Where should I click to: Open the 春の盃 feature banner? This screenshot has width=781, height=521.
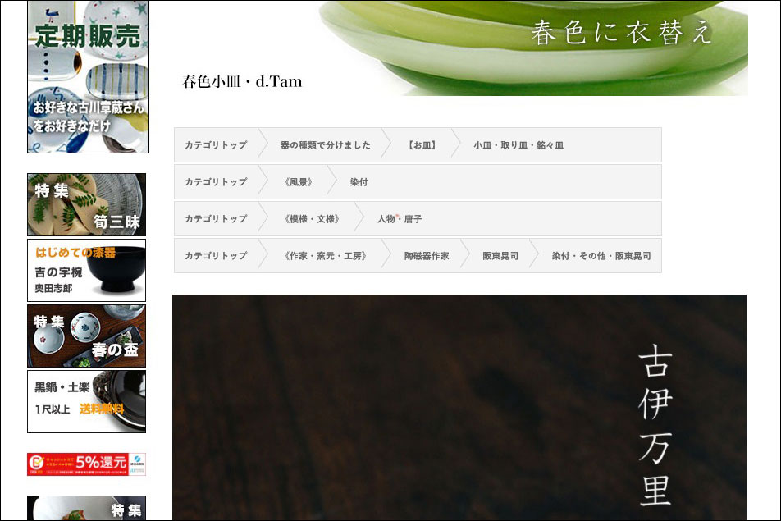tap(86, 336)
